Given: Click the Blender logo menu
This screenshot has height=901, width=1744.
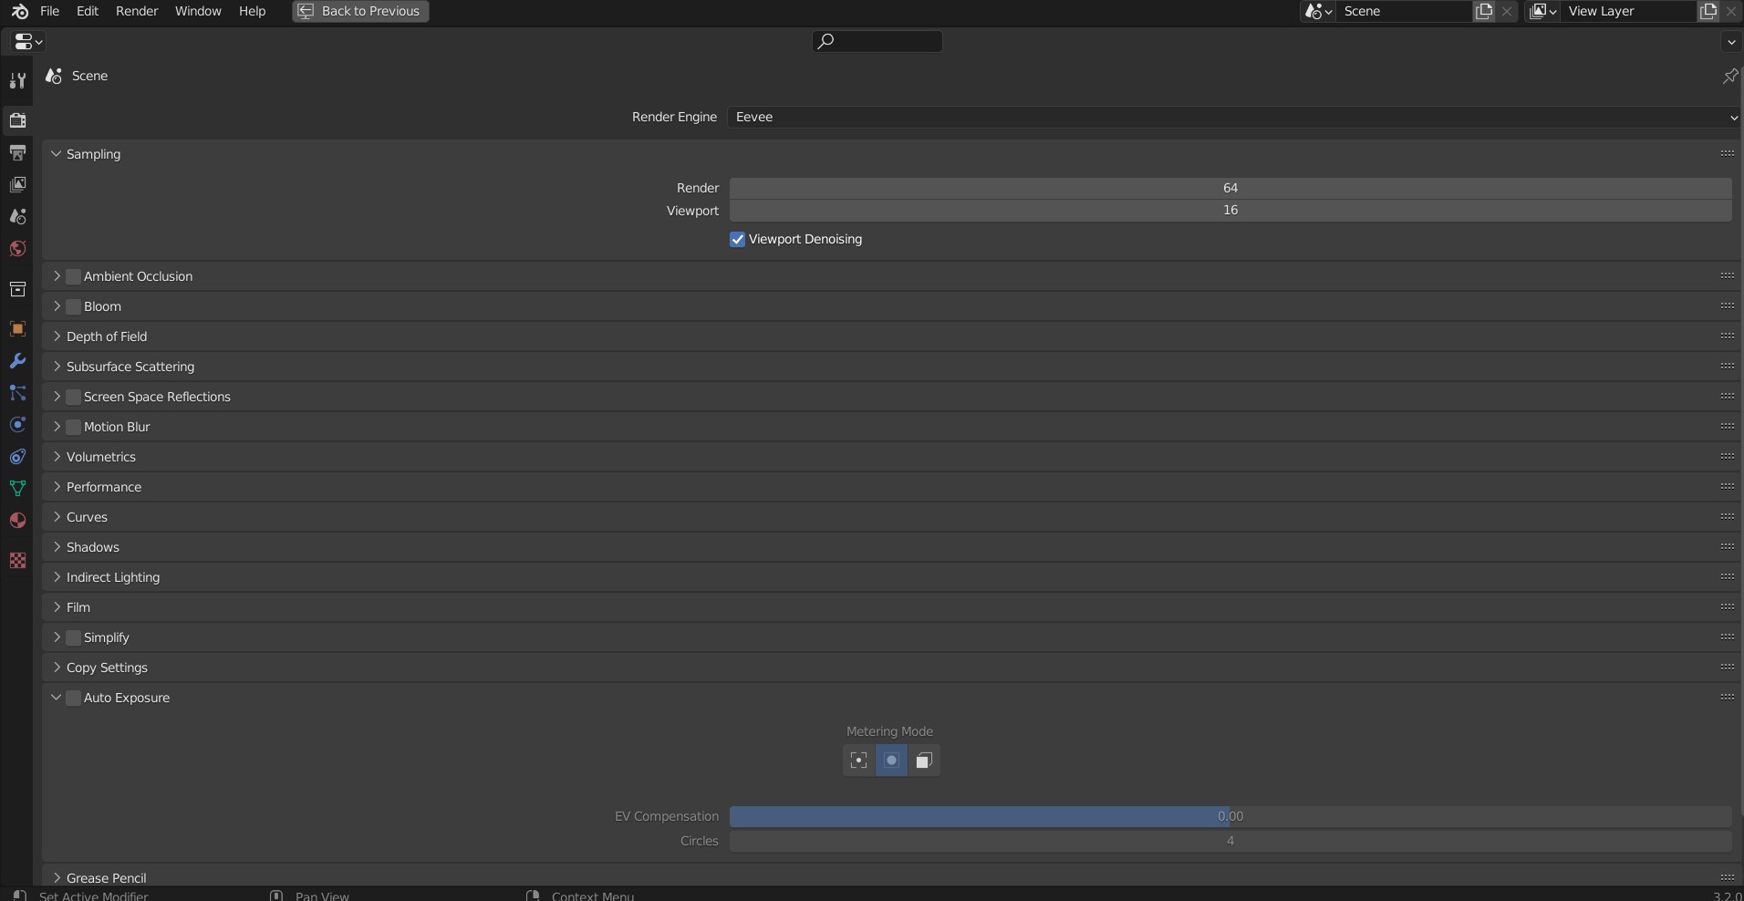Looking at the screenshot, I should pyautogui.click(x=19, y=11).
